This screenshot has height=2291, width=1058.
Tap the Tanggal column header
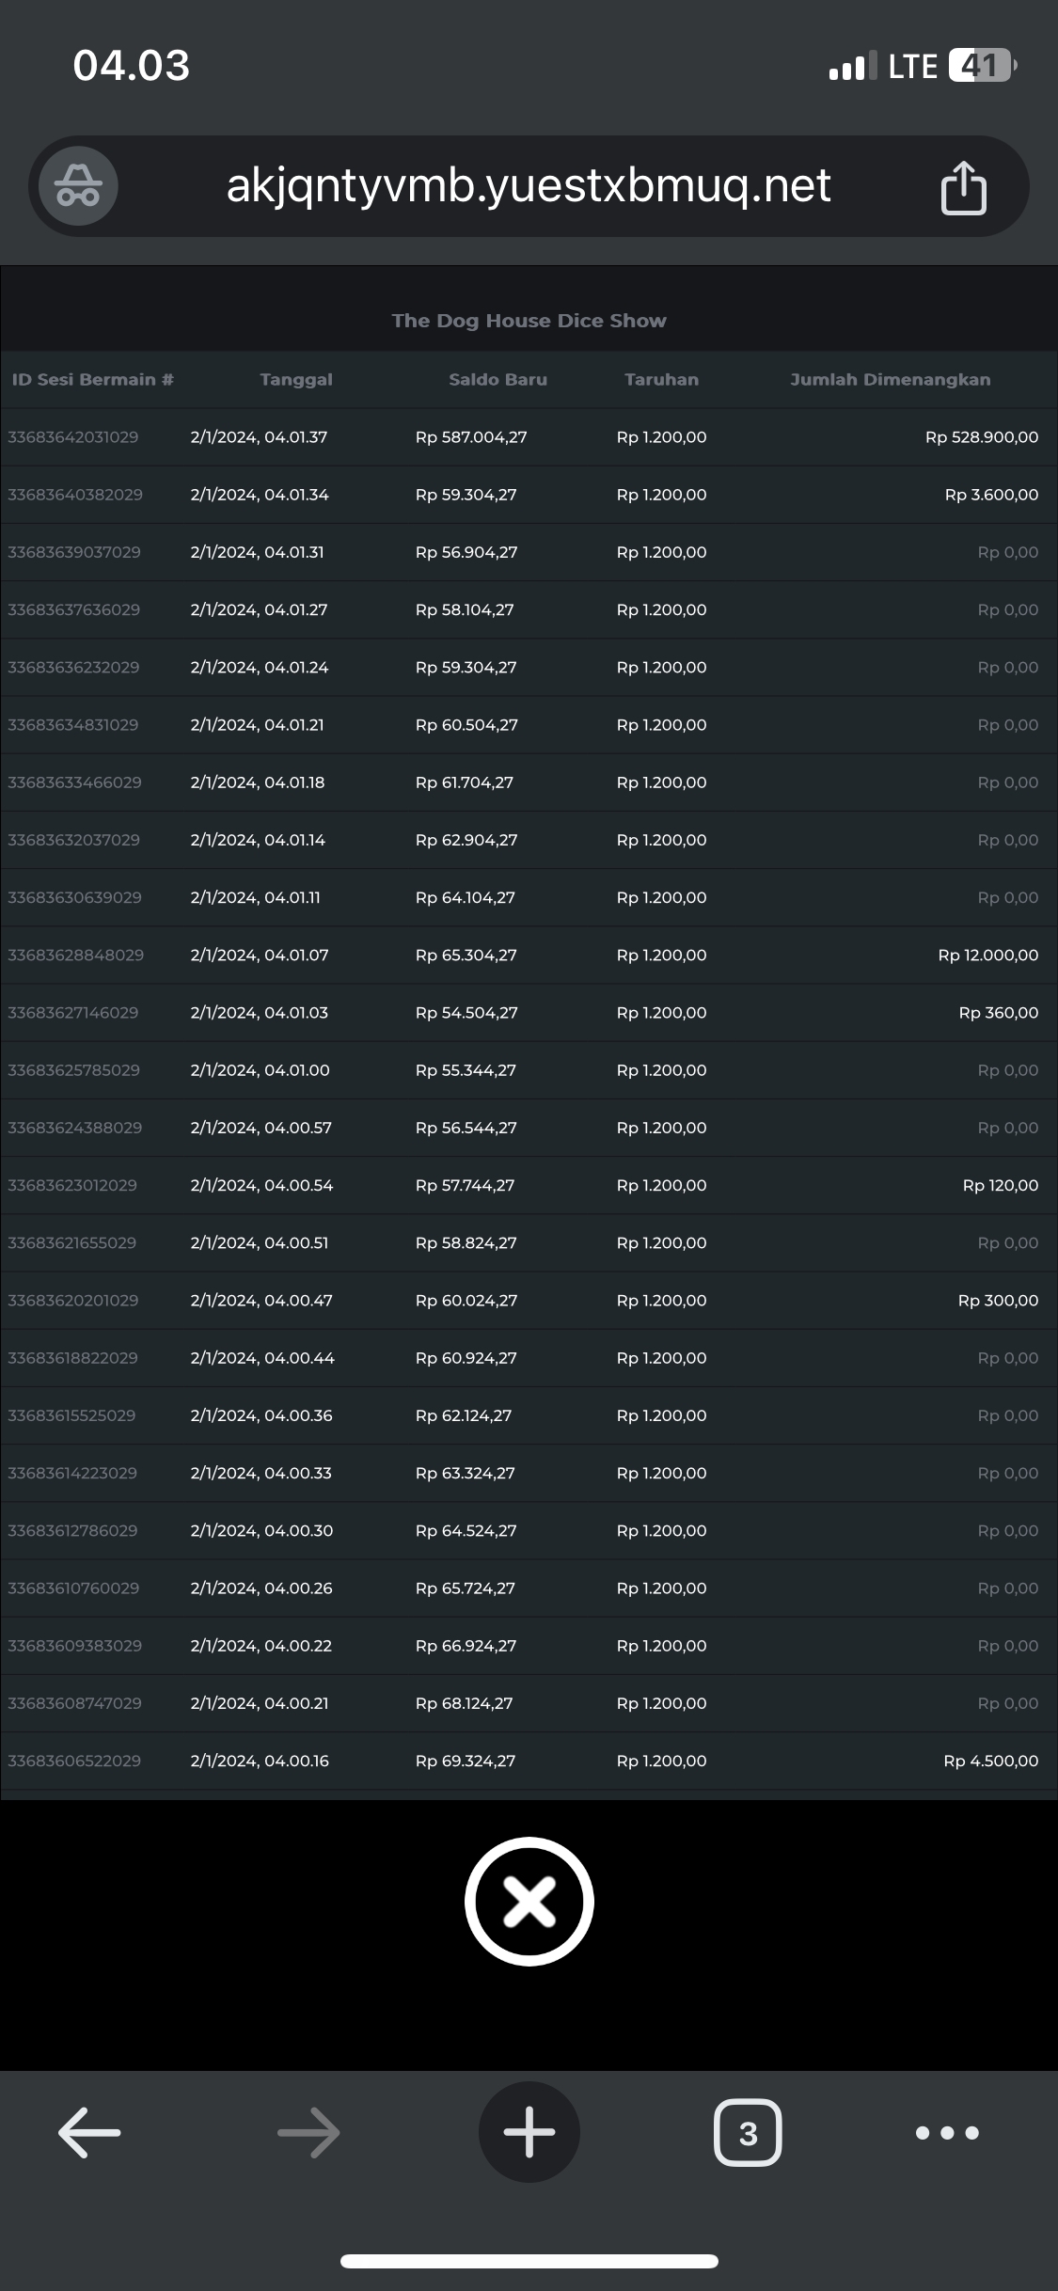click(x=296, y=380)
